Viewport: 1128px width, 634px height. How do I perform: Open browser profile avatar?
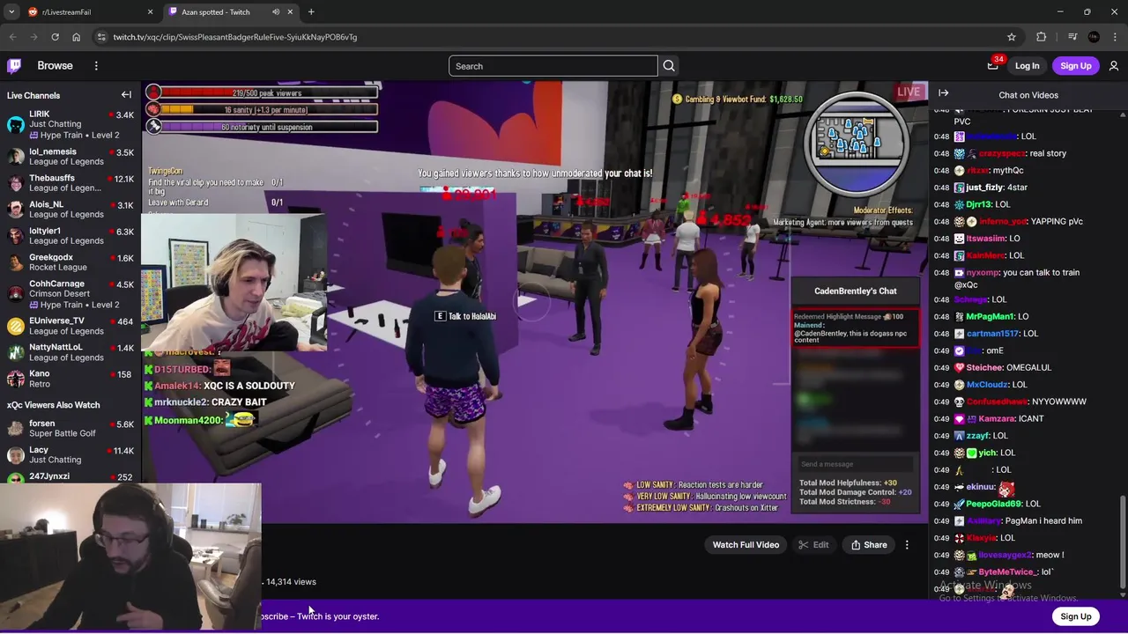coord(1094,37)
